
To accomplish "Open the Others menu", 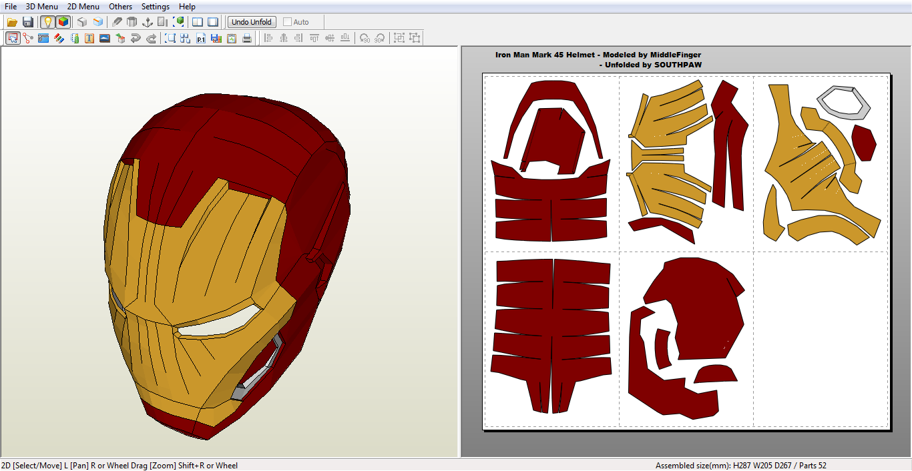I will click(121, 7).
